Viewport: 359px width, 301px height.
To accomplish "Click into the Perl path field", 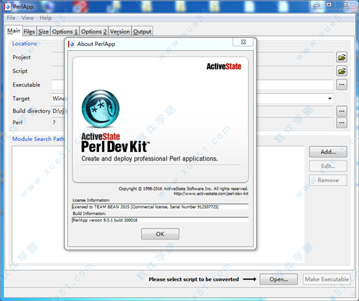I will pos(192,123).
